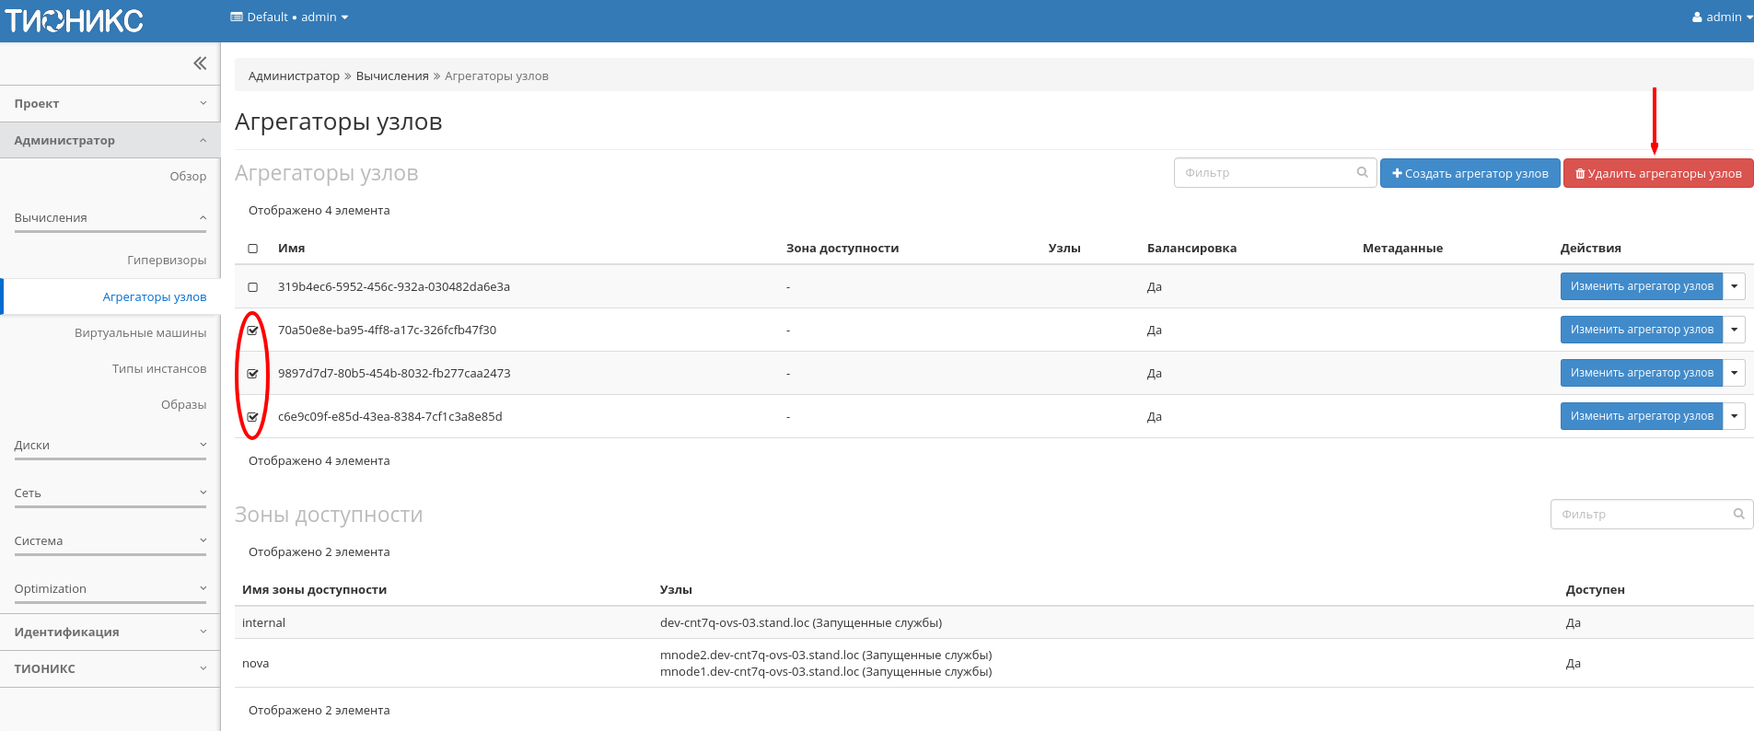Open actions dropdown arrow for aggregator 319b4ec6

pos(1734,286)
